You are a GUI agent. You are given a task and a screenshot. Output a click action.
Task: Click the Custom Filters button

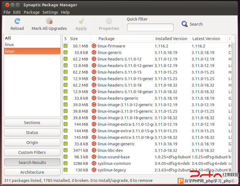tap(32, 152)
